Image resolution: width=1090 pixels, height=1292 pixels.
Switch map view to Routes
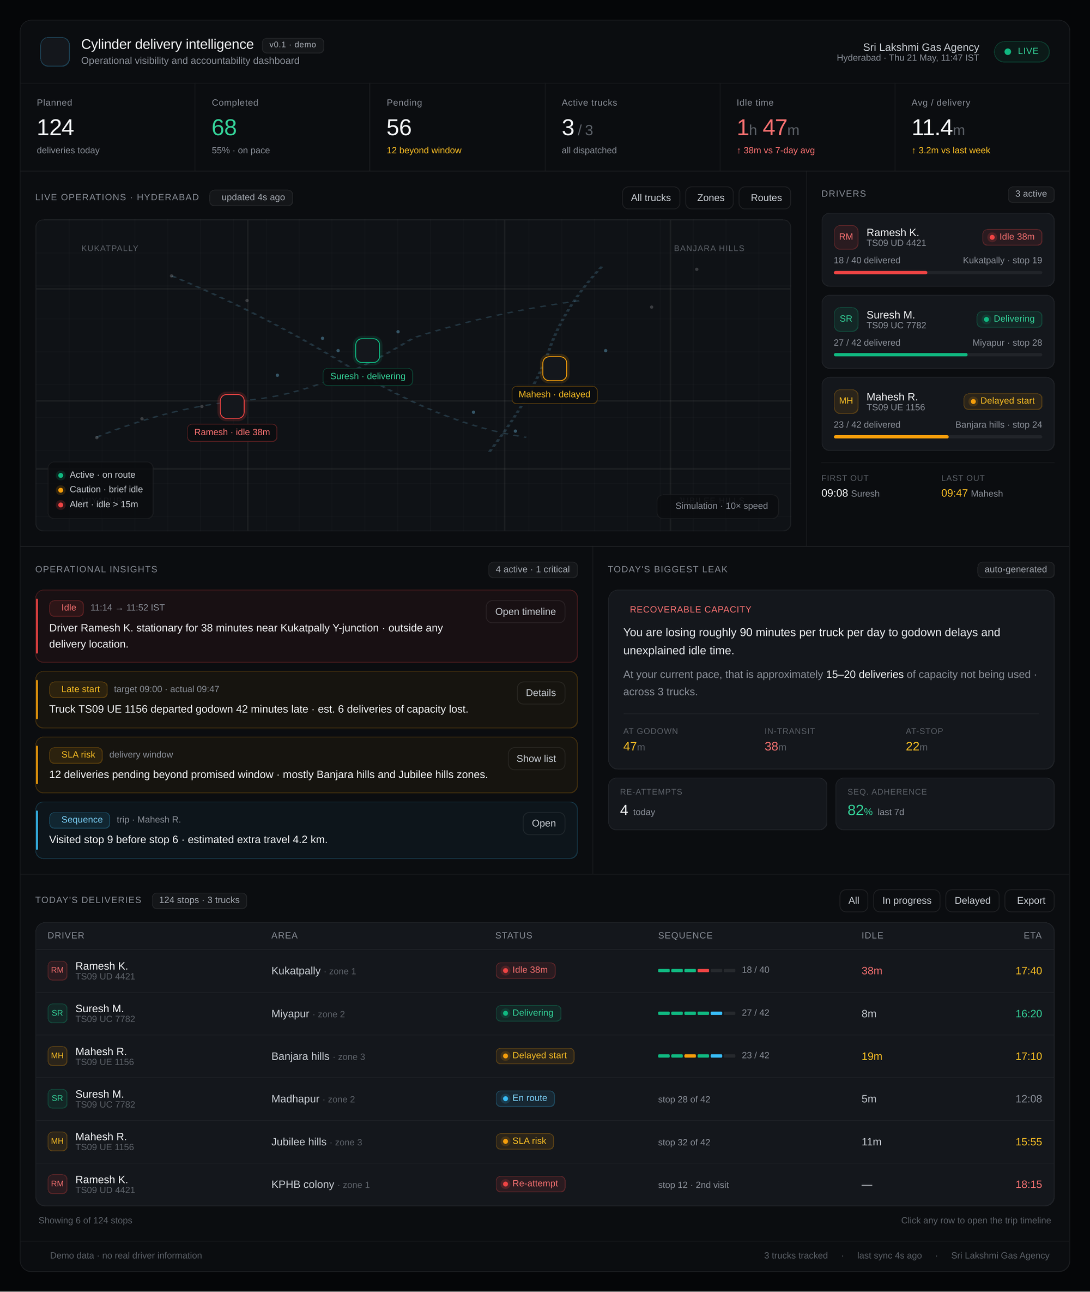766,198
